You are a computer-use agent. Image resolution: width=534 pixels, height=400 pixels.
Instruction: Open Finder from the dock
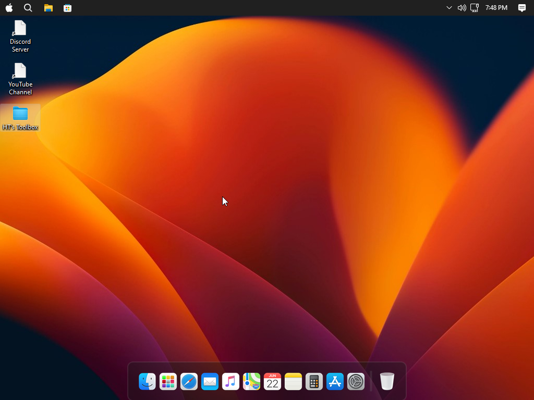coord(147,381)
